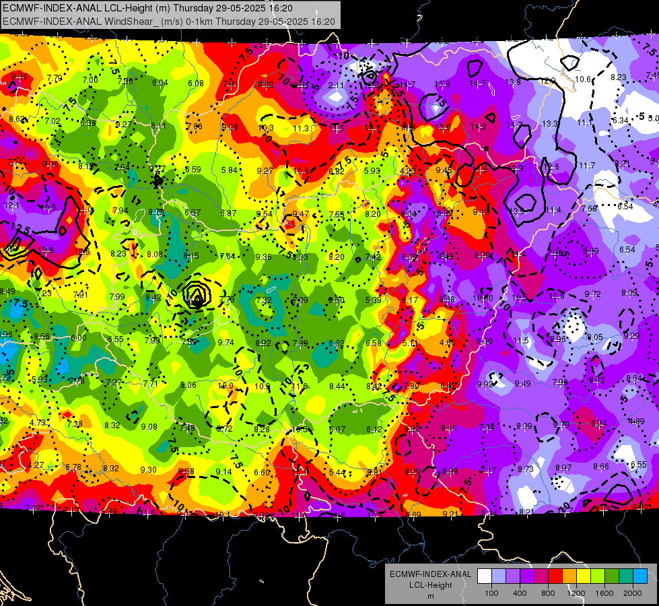This screenshot has width=659, height=606.
Task: Click the wind shear value 4.89
Action: click(x=636, y=422)
